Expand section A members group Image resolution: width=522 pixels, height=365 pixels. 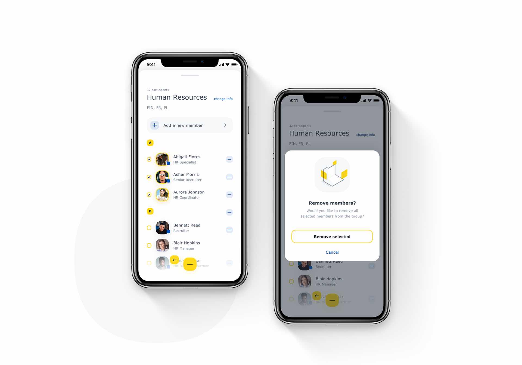(x=150, y=143)
